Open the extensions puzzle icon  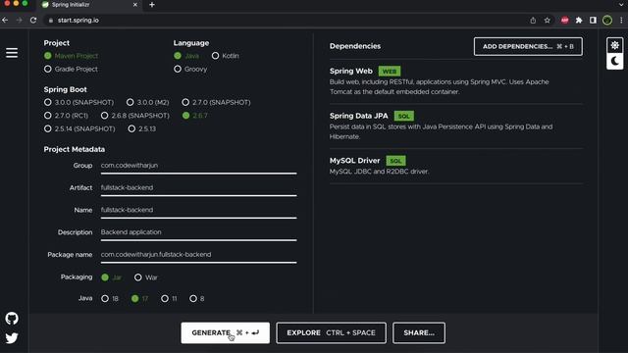pos(579,20)
